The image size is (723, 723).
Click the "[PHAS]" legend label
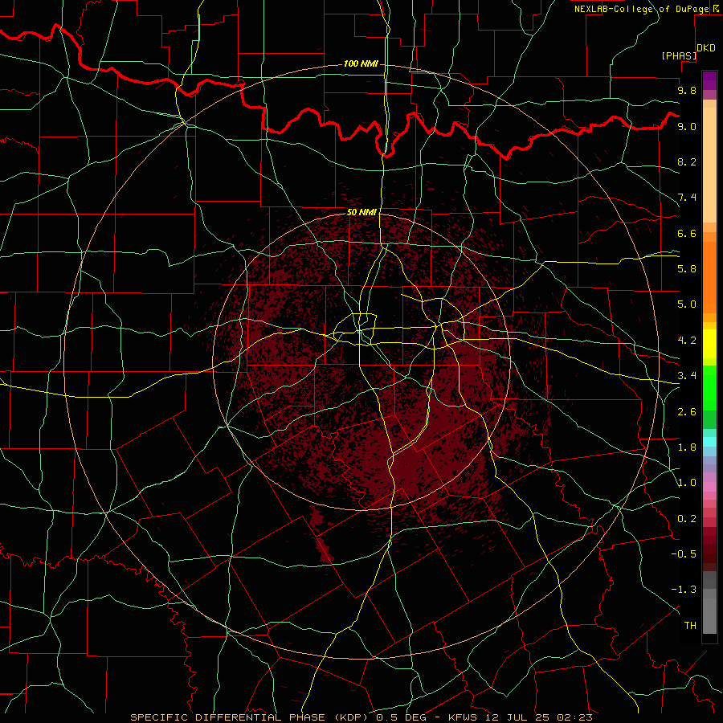click(x=679, y=55)
